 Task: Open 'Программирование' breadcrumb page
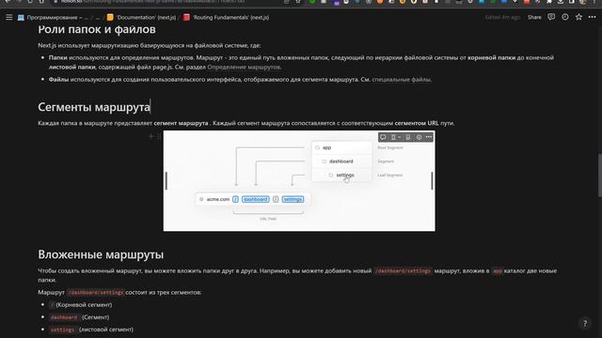click(53, 17)
